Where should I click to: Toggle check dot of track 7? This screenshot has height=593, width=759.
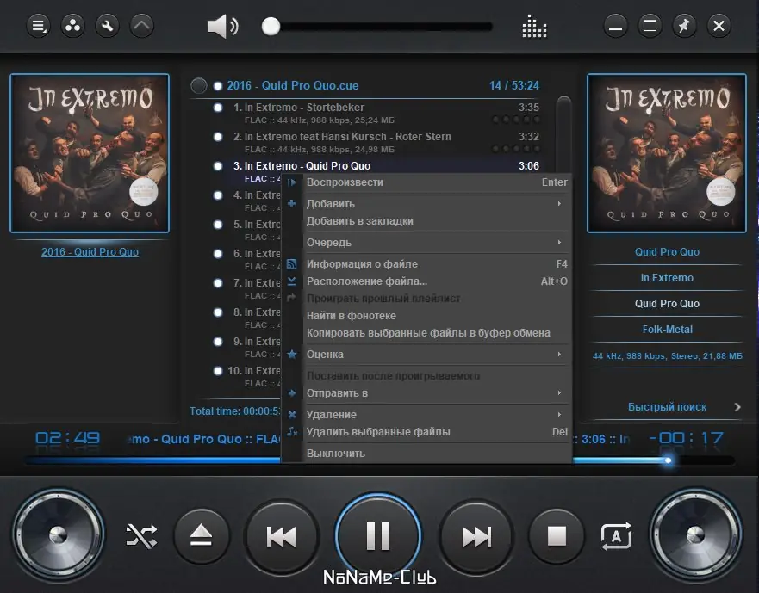218,283
